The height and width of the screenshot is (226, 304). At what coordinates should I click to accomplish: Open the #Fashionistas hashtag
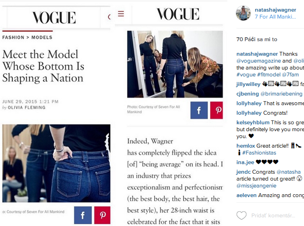click(x=259, y=153)
